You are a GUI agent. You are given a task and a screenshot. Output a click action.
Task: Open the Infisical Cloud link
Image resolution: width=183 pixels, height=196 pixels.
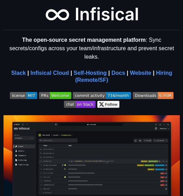[x=50, y=73]
